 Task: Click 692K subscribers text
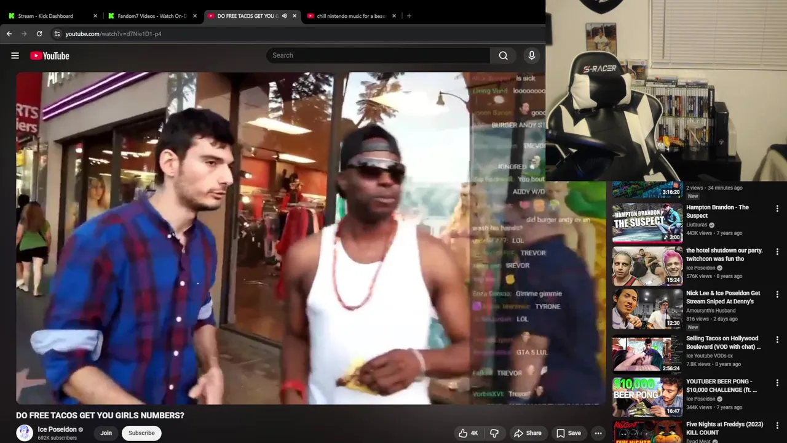pyautogui.click(x=57, y=438)
